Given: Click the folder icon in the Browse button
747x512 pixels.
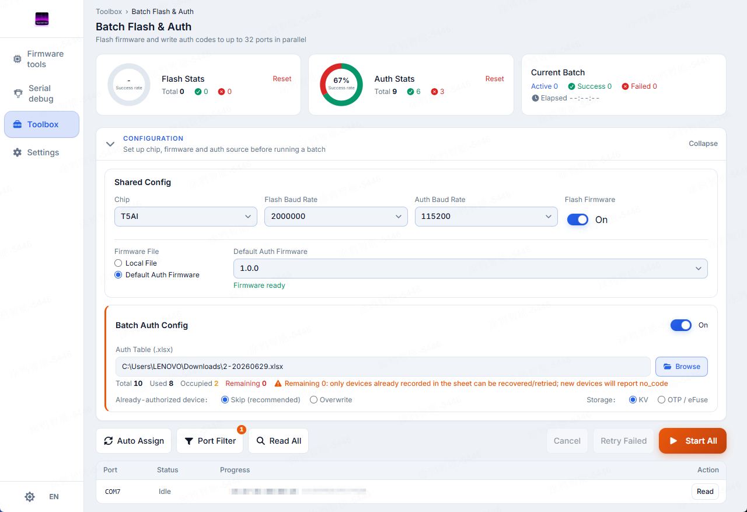Looking at the screenshot, I should coord(668,367).
